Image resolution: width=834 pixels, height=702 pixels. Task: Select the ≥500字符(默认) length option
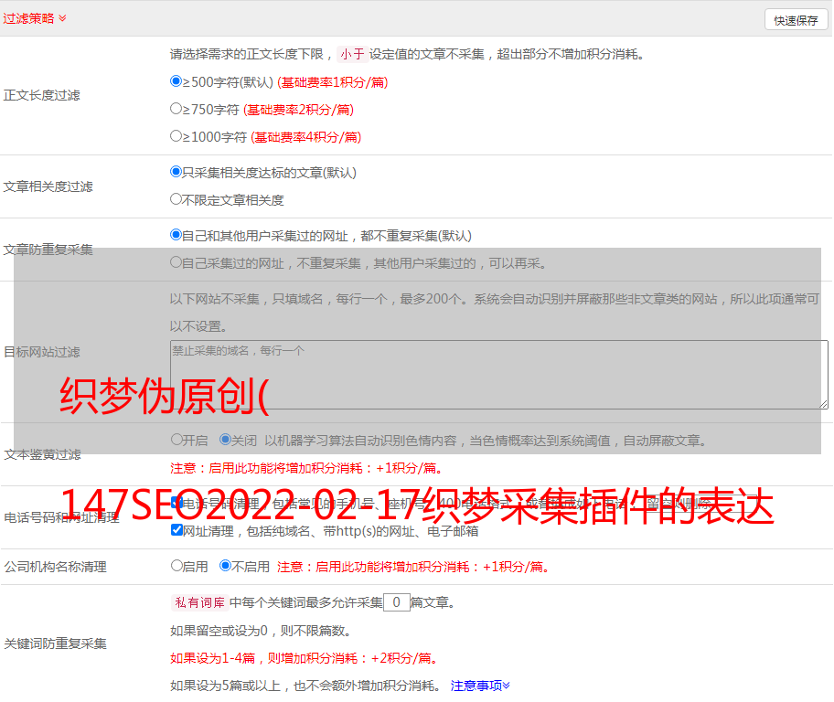[176, 81]
